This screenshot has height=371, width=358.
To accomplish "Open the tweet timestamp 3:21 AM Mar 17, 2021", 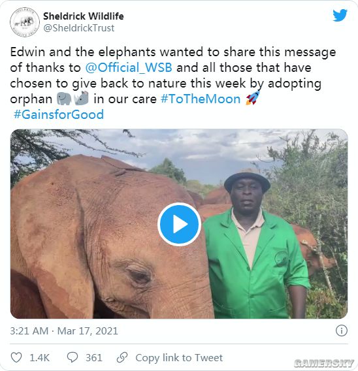I will click(x=64, y=331).
